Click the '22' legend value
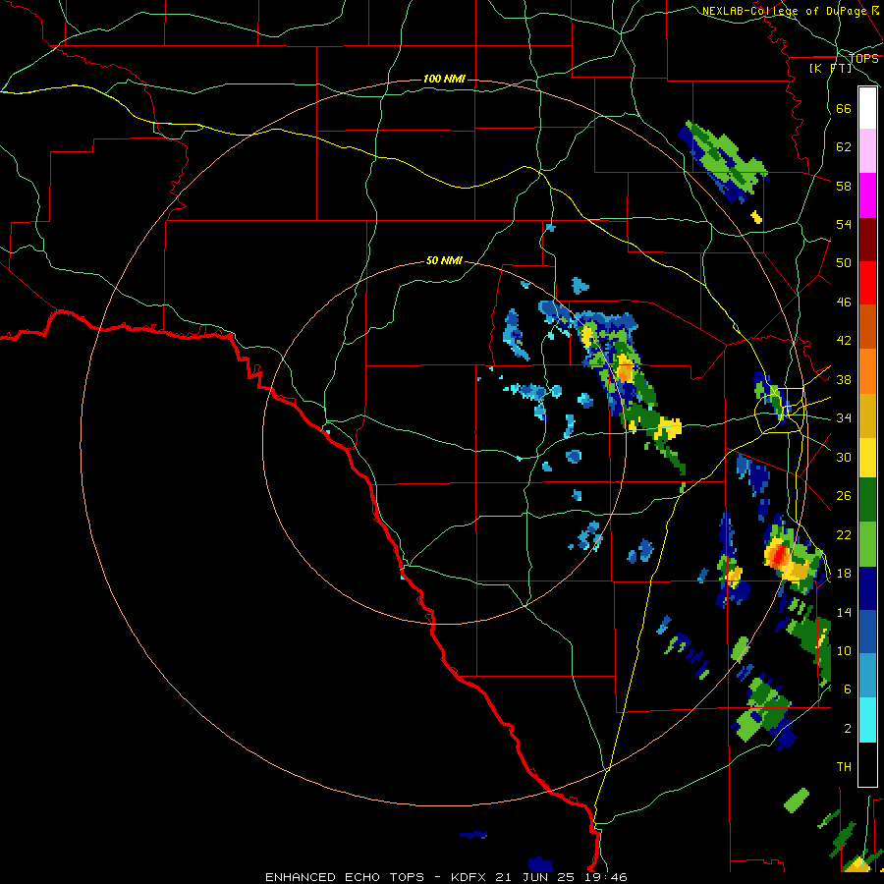Image resolution: width=884 pixels, height=884 pixels. 844,534
